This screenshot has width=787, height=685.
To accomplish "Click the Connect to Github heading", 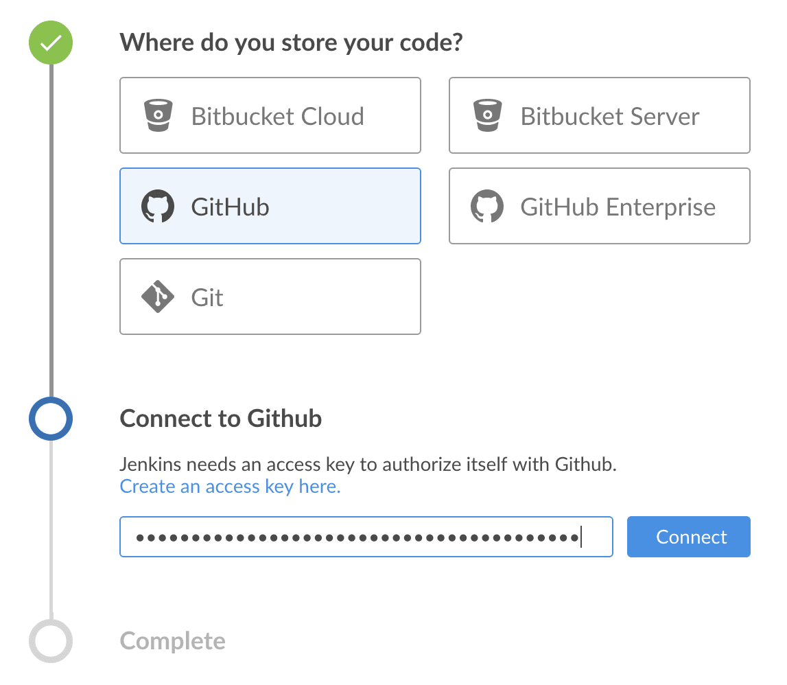I will (x=220, y=419).
